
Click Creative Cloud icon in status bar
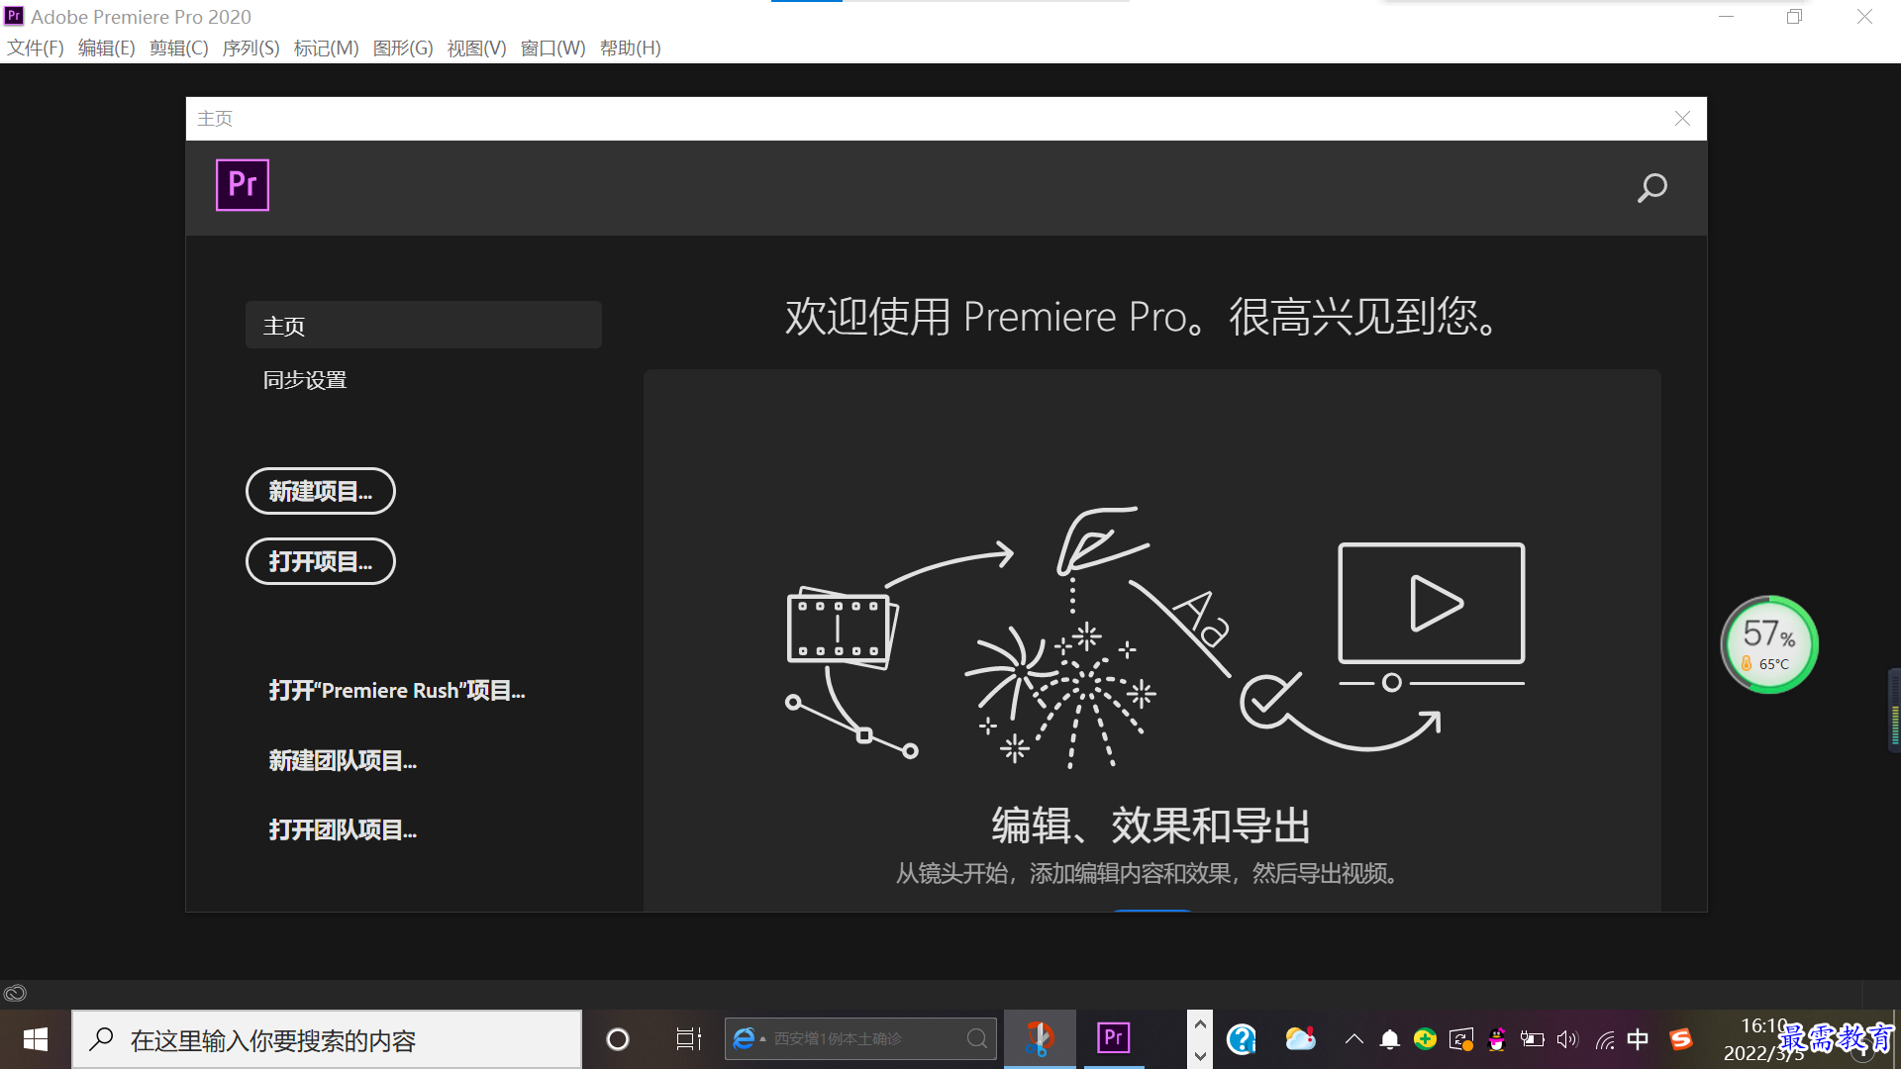15,993
